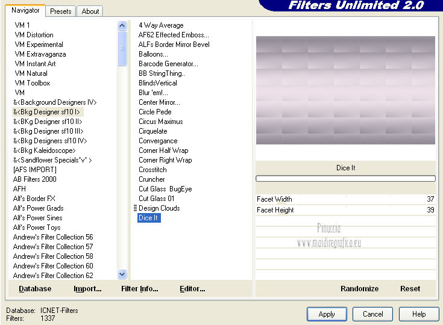Image resolution: width=443 pixels, height=325 pixels.
Task: Click the filter preview image
Action: pyautogui.click(x=345, y=90)
